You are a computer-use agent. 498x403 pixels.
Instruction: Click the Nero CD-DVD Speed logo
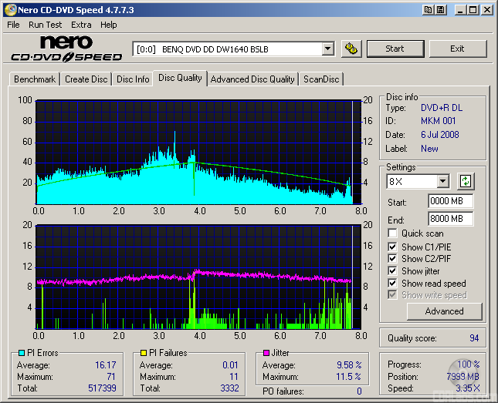click(66, 49)
